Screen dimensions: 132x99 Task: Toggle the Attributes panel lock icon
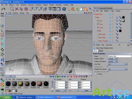click(x=128, y=45)
